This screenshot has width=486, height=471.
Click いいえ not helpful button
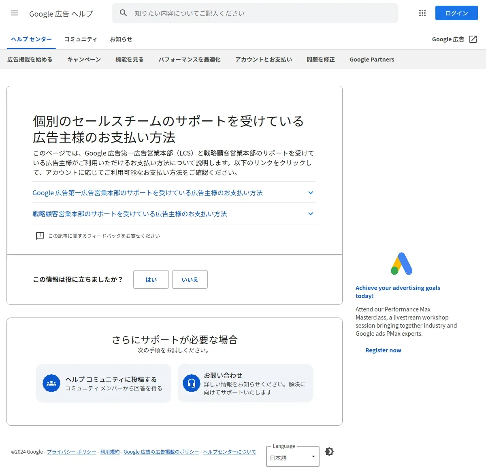(x=190, y=279)
